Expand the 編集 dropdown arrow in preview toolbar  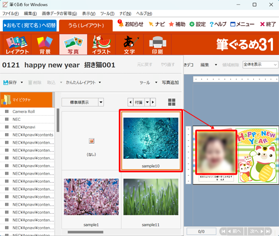tap(216, 65)
